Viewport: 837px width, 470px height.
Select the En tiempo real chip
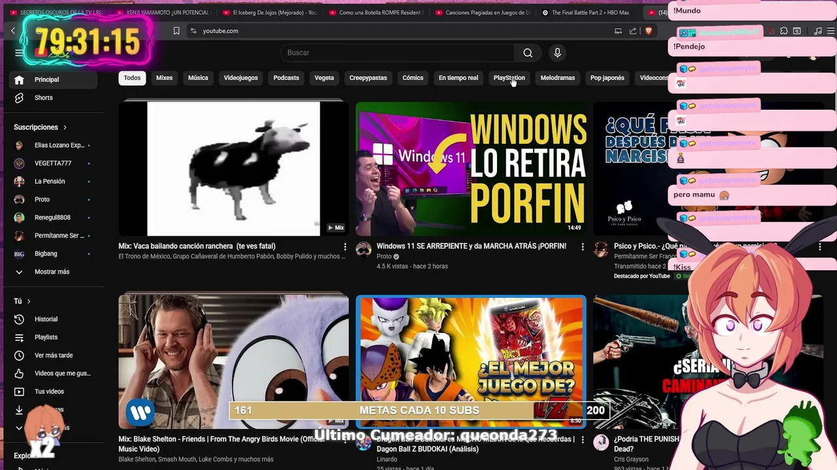click(458, 78)
